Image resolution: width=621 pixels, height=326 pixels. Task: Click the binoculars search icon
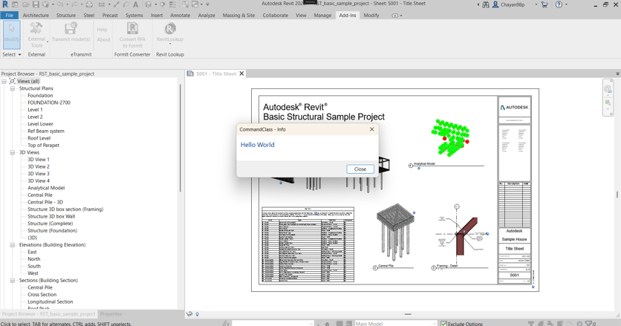[x=486, y=4]
